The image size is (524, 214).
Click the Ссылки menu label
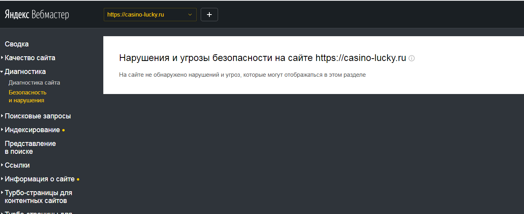tap(17, 165)
